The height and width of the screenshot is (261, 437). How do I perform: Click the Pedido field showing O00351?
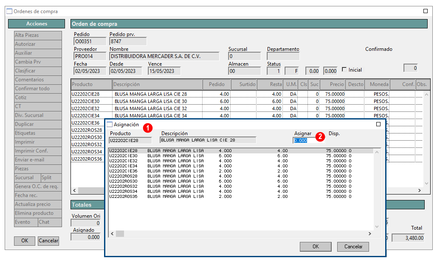pos(90,42)
